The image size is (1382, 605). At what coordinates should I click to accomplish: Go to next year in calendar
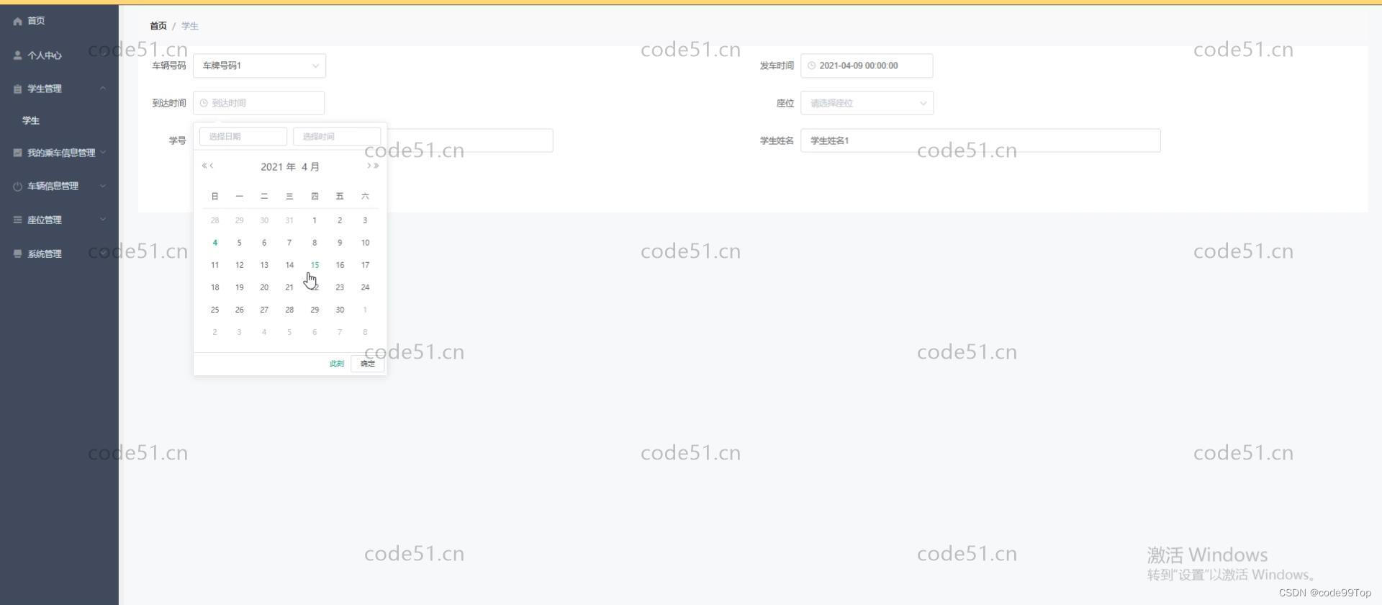click(x=376, y=166)
